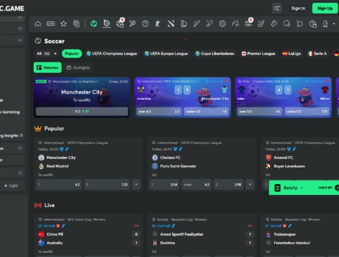
Task: Select the Baseball bat icon
Action: (x=196, y=24)
